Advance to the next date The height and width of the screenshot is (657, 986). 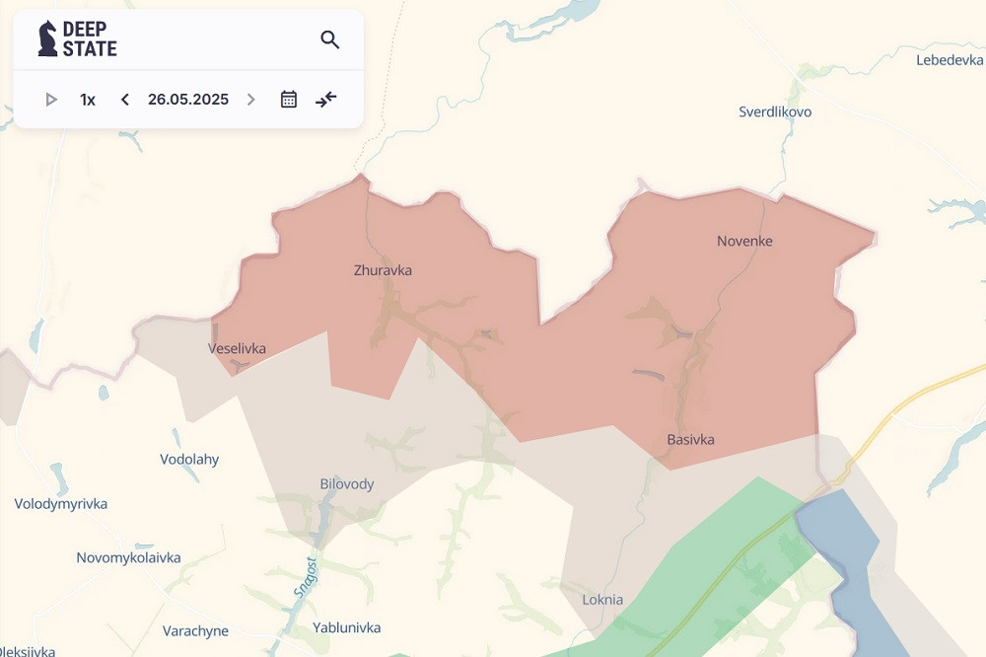click(251, 100)
